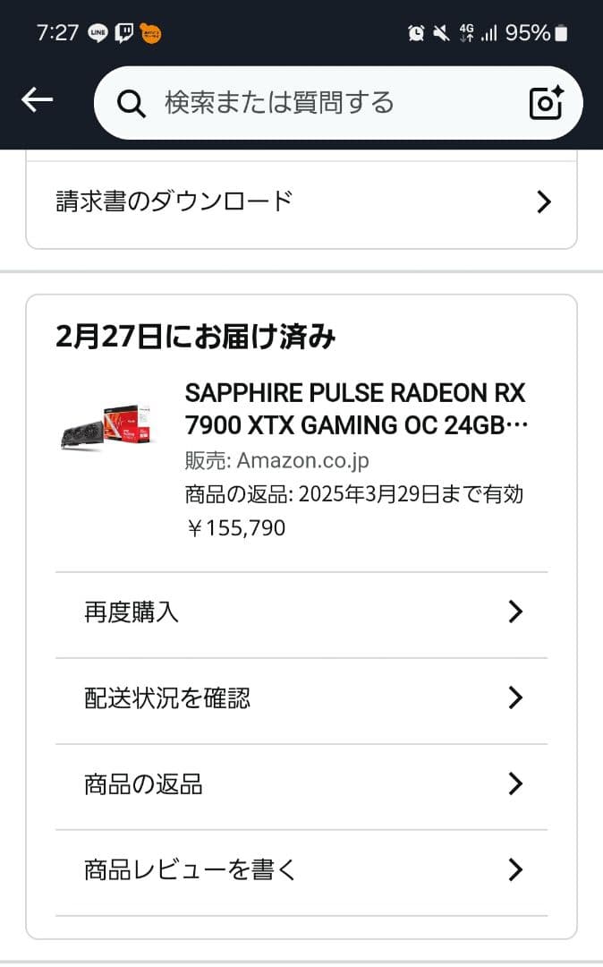Tap the alarm clock icon in status bar

pyautogui.click(x=414, y=32)
